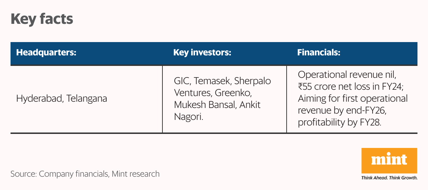428x190 pixels.
Task: Click the "Think Ahead. Think Growth." tagline
Action: coord(389,178)
